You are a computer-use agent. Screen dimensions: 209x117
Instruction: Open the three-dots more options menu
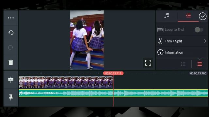11,18
